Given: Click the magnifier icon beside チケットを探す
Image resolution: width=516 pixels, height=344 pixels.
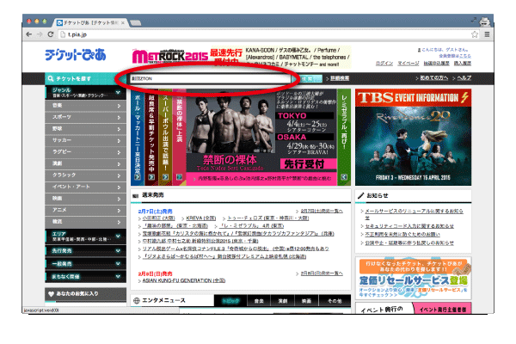Looking at the screenshot, I should [x=51, y=78].
